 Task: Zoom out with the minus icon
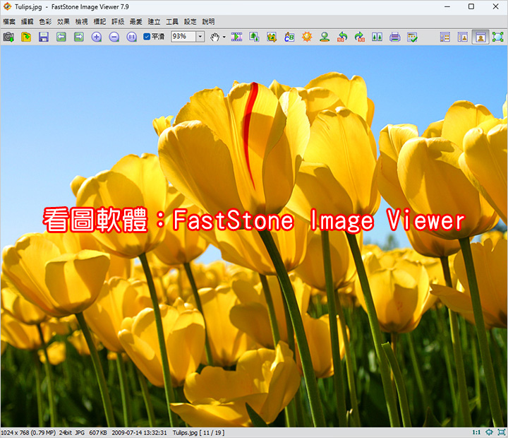pos(114,37)
